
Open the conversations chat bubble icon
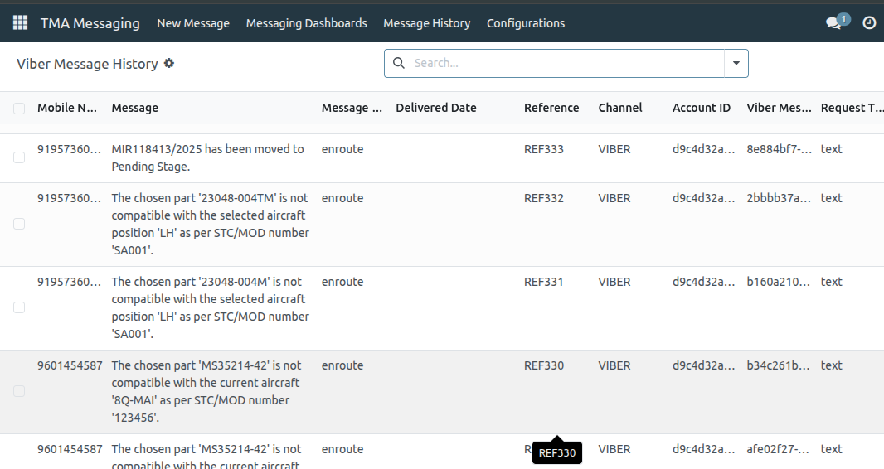click(833, 23)
